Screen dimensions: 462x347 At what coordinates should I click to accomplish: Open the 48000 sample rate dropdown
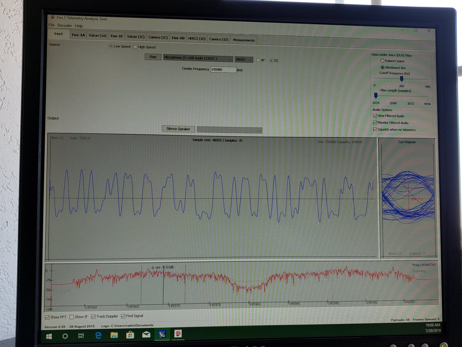click(244, 60)
